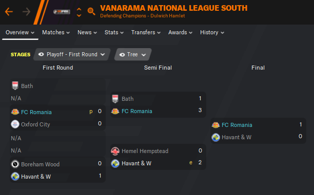Open the search magnifier icon

(91, 11)
